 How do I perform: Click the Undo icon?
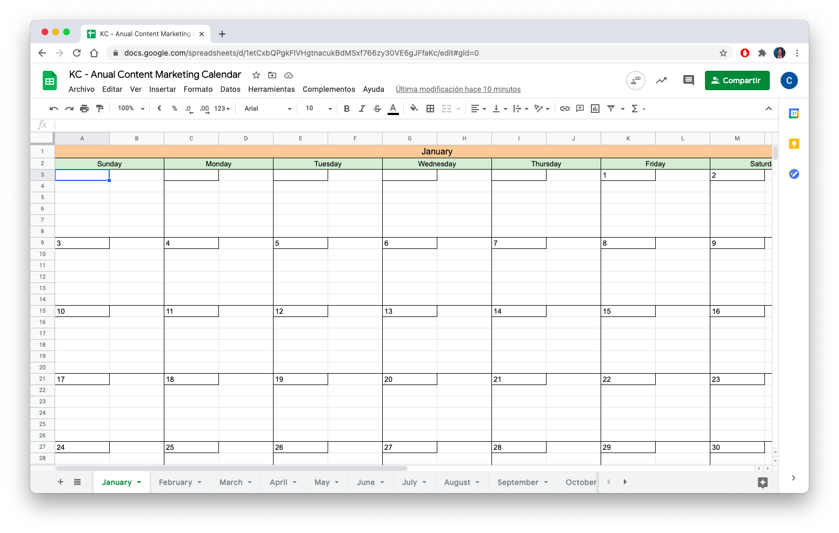pos(54,109)
